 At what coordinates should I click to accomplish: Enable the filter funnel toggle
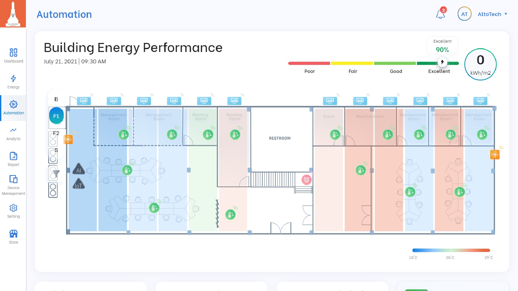53,173
